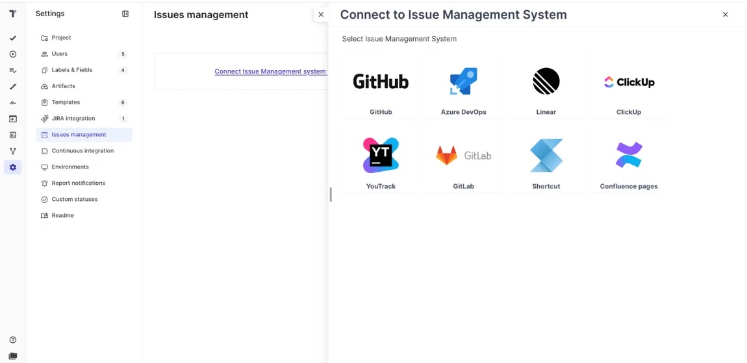Click the Azure DevOps label text
Viewport: 747px width, 363px height.
click(464, 112)
